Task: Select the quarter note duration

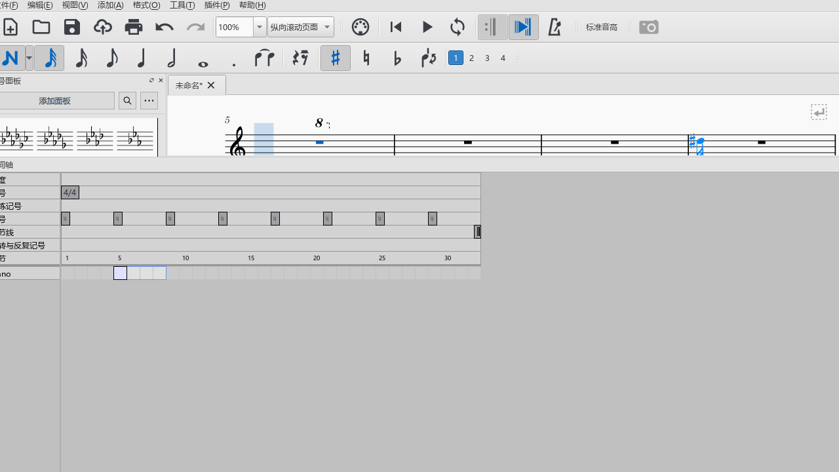Action: pos(141,58)
